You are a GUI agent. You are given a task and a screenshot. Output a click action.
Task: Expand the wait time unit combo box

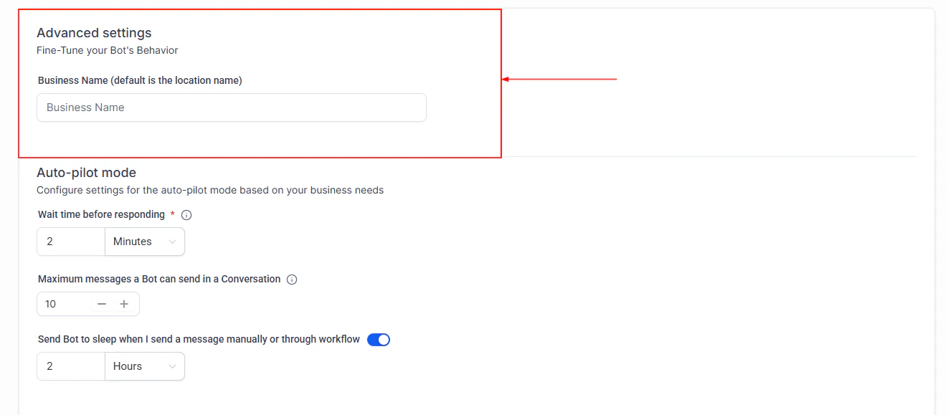[x=143, y=242]
